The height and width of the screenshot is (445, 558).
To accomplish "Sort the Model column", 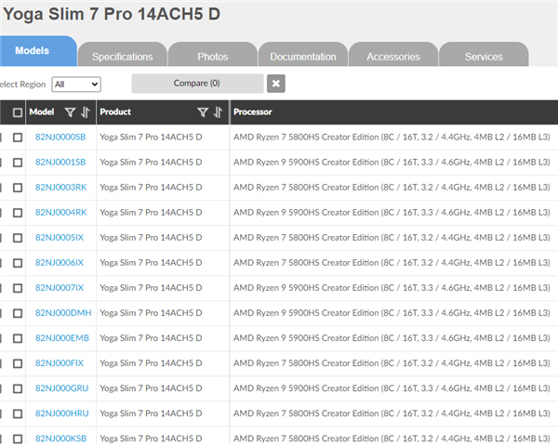I will [x=85, y=112].
